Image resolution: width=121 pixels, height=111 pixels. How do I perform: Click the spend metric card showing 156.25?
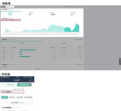53,14
